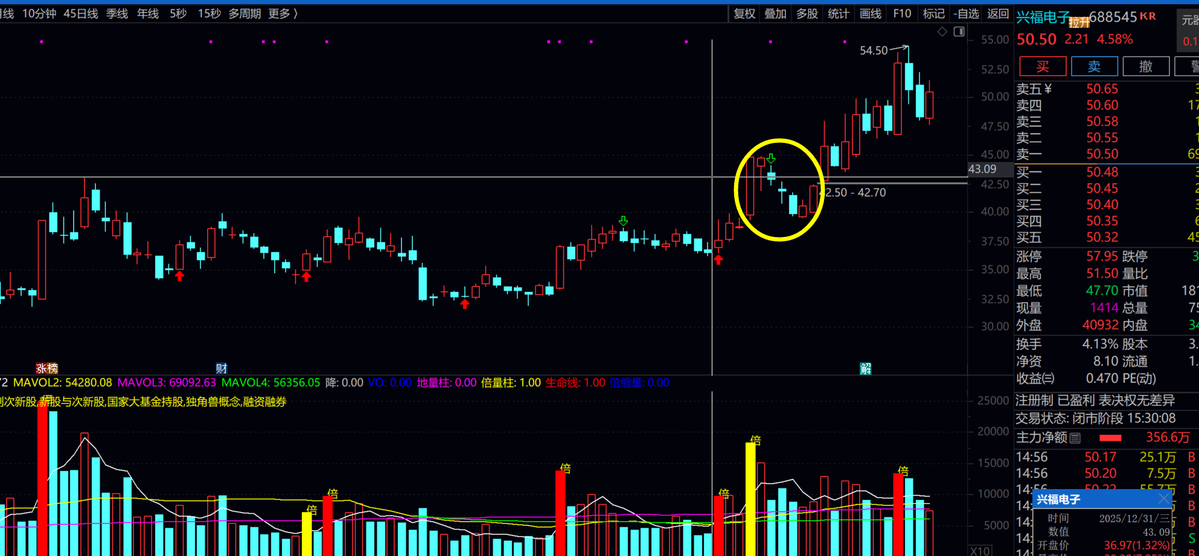This screenshot has width=1199, height=556.
Task: Open the 复权 adjustment menu
Action: (744, 13)
